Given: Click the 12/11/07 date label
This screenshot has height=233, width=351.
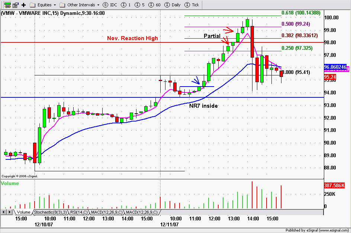Looking at the screenshot, I should pyautogui.click(x=170, y=224).
